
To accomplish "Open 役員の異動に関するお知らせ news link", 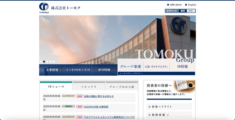I will pyautogui.click(x=99, y=96).
